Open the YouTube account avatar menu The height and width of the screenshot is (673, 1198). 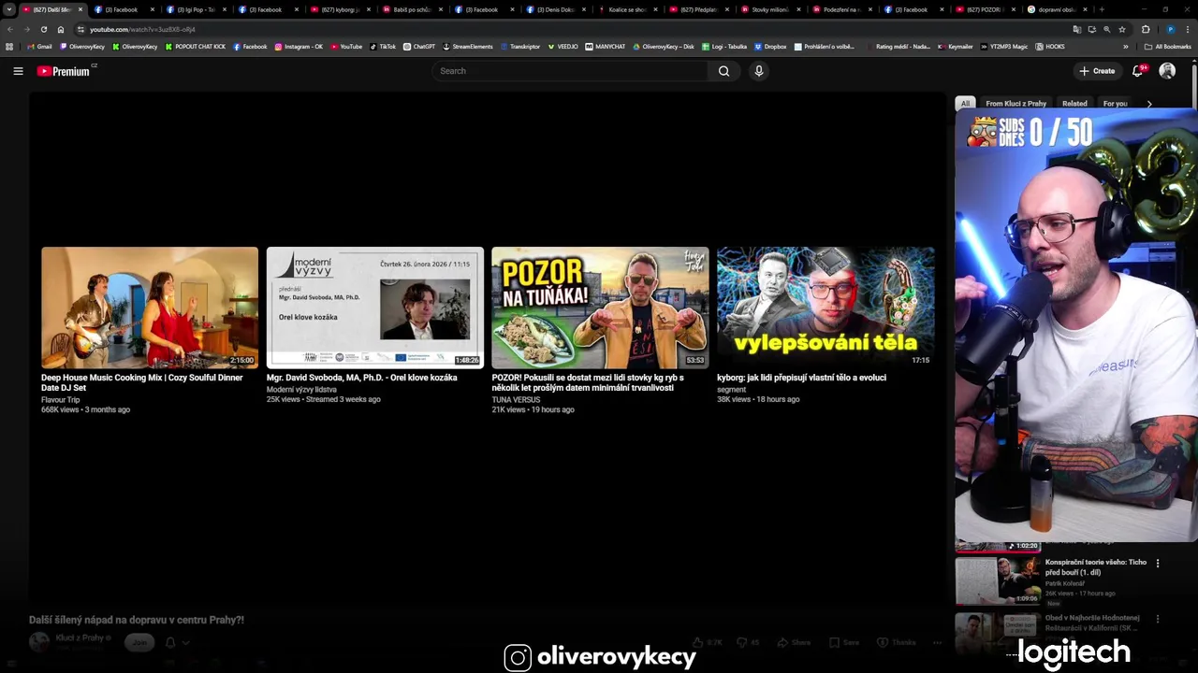[x=1167, y=71]
